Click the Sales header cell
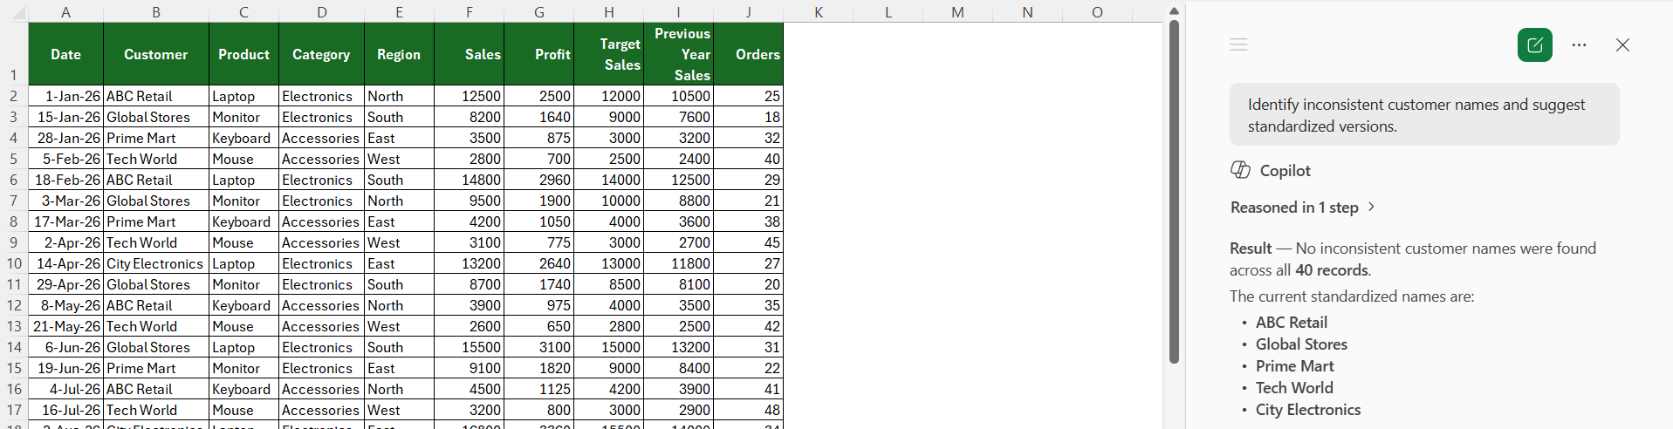 pyautogui.click(x=470, y=54)
